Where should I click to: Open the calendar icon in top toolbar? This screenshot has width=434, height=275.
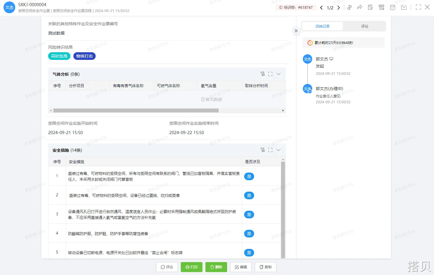393,7
